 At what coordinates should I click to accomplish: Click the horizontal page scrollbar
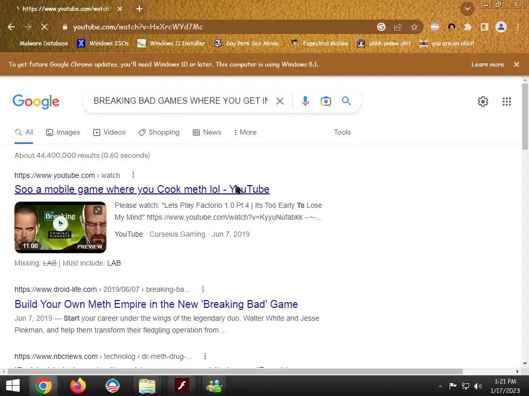[235, 371]
